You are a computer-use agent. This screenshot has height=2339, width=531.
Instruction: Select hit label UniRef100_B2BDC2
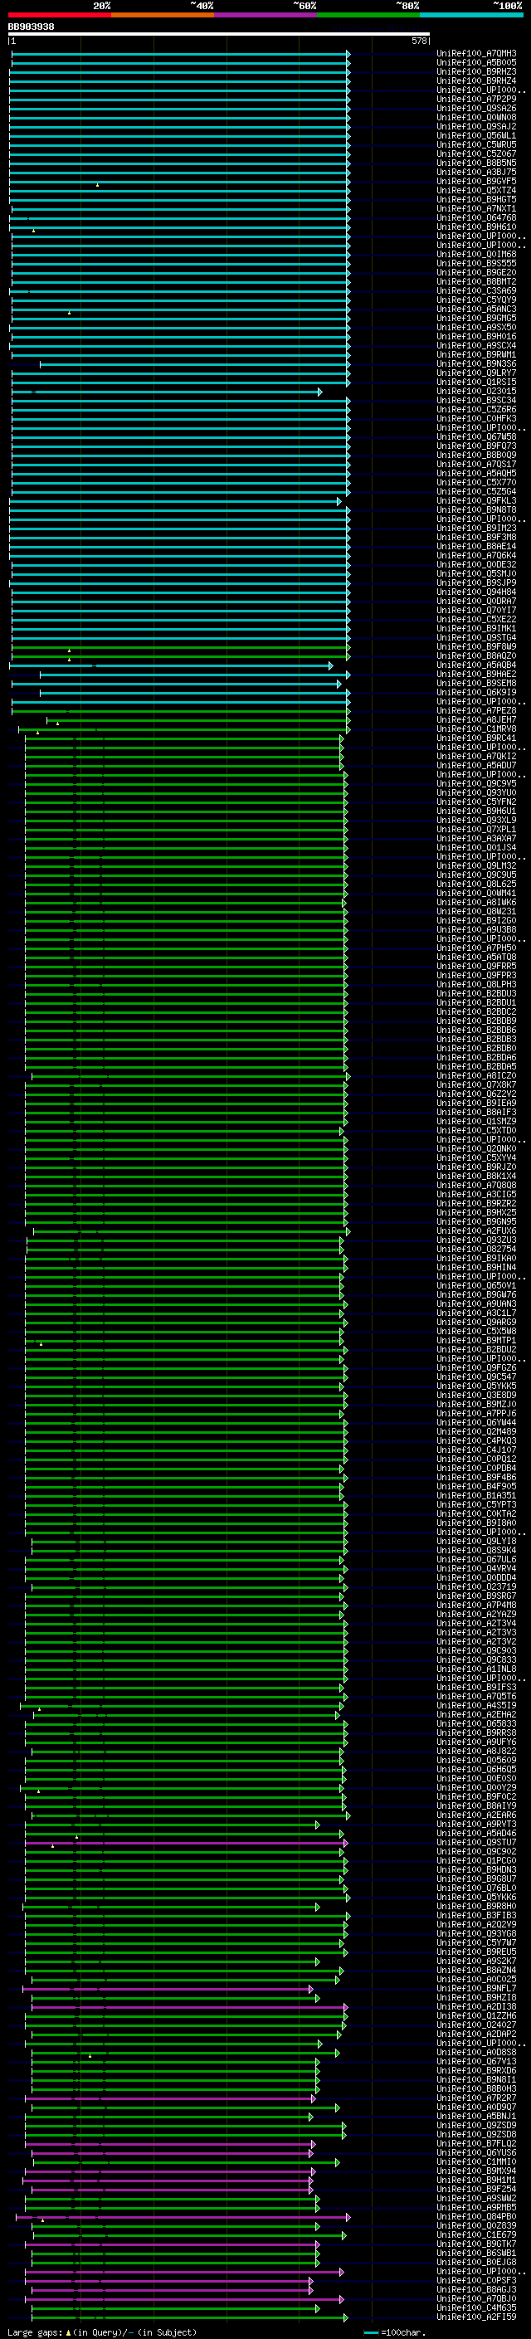tap(476, 1011)
